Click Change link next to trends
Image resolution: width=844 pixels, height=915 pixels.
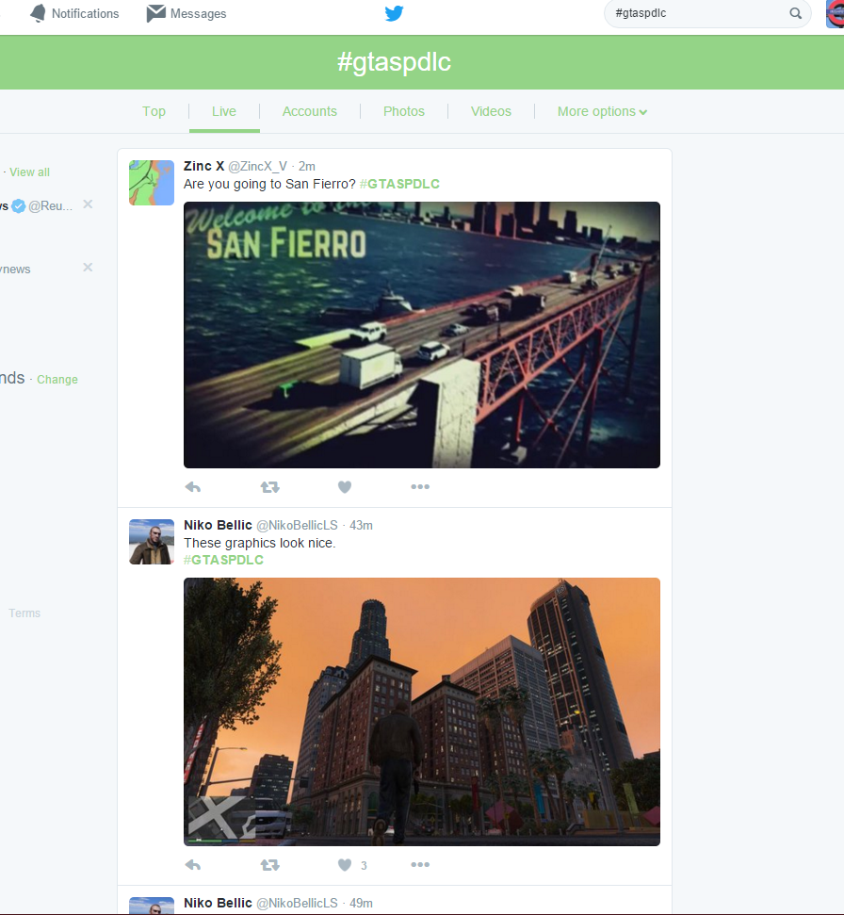pos(57,380)
